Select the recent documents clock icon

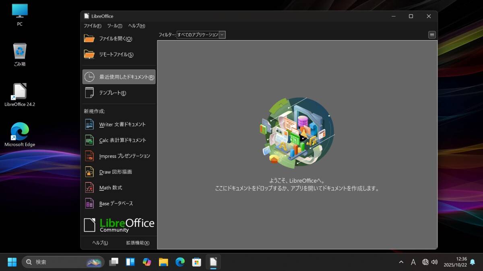point(89,77)
